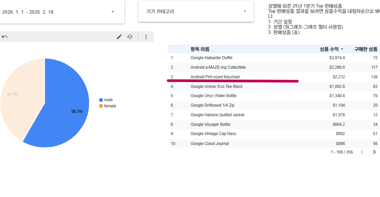Select Google Voyager Bottle row
Viewport: 380px width, 197px height.
(x=274, y=124)
